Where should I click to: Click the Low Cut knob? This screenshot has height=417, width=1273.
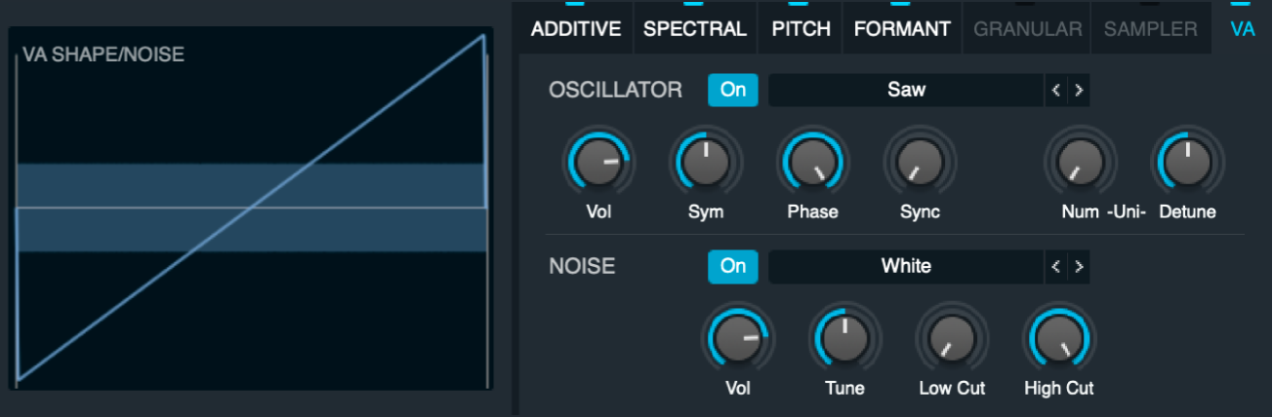952,340
